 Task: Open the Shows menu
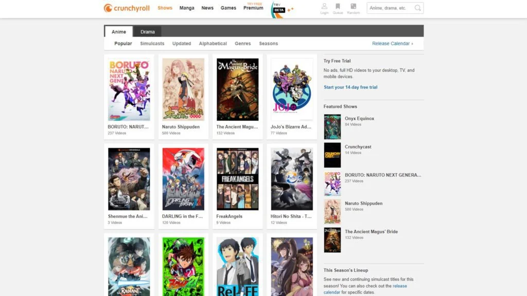[165, 8]
